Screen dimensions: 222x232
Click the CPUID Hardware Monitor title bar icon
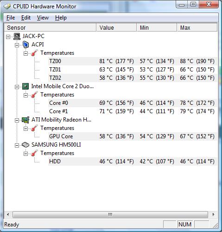(7, 6)
